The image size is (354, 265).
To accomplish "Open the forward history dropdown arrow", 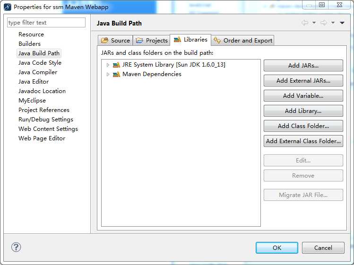I will tap(333, 23).
